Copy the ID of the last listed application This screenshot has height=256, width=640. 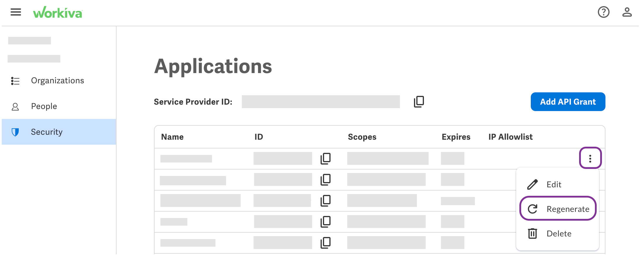tap(326, 242)
